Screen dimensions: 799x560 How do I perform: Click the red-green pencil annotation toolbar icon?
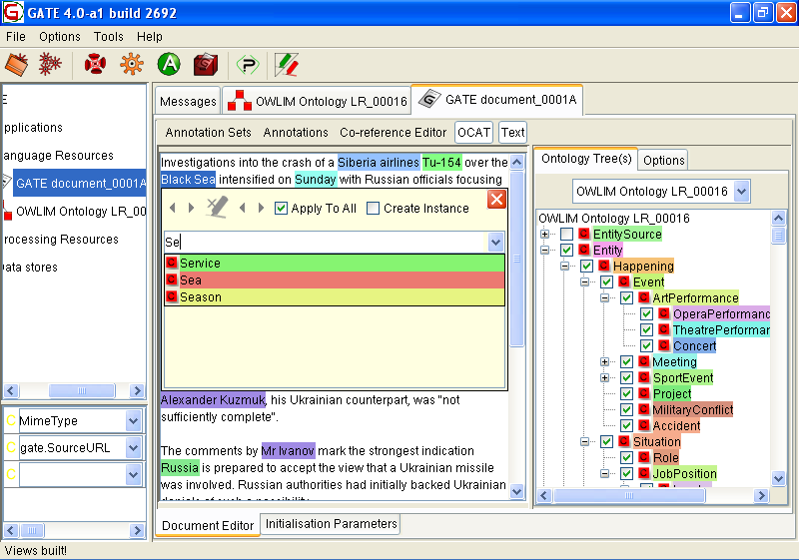(287, 65)
